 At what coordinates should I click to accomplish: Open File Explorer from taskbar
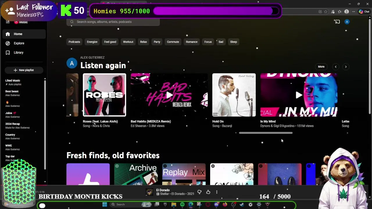(174, 204)
